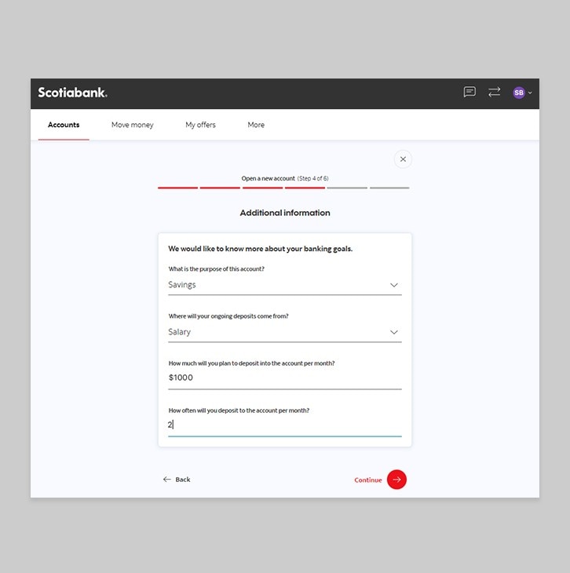Image resolution: width=570 pixels, height=573 pixels.
Task: Click the transfer arrows icon
Action: pos(494,92)
